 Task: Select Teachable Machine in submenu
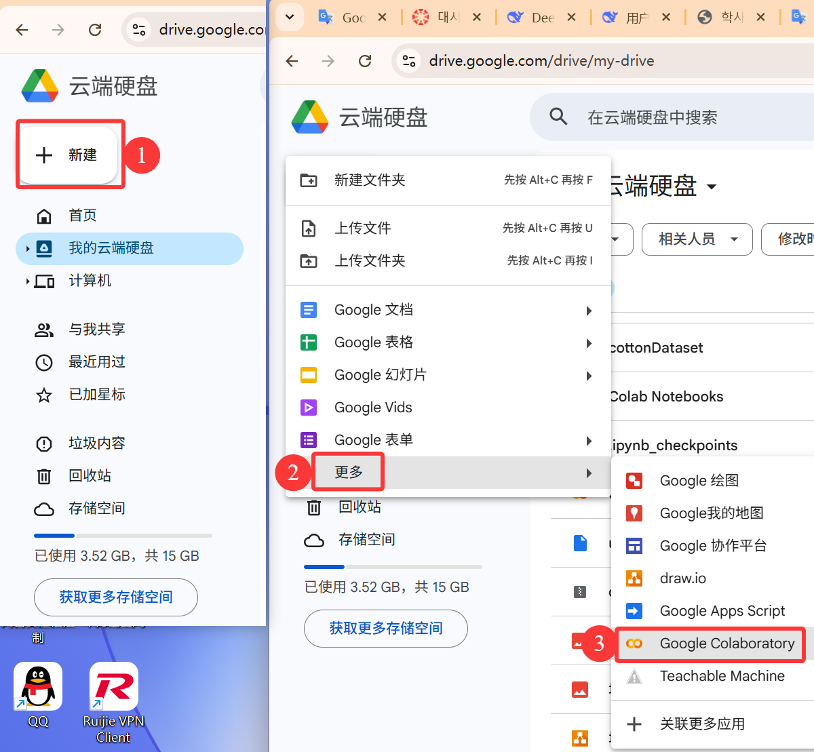tap(712, 676)
